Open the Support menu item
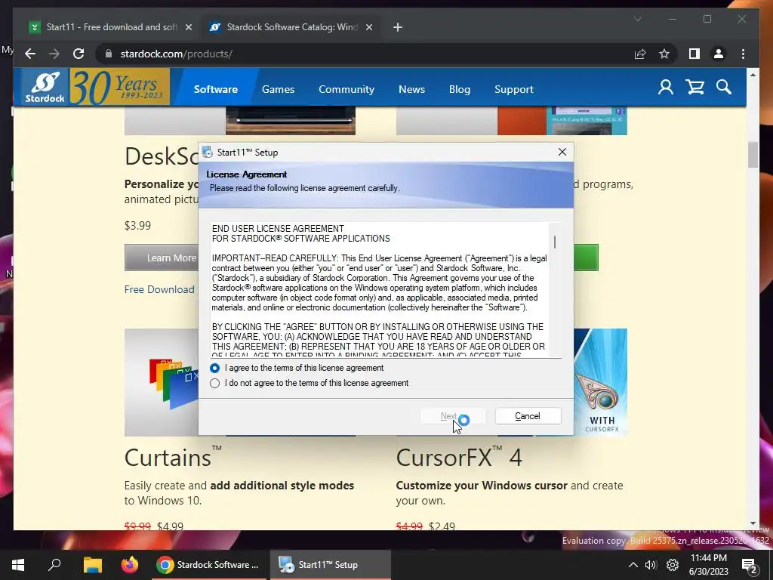The width and height of the screenshot is (773, 580). click(514, 89)
